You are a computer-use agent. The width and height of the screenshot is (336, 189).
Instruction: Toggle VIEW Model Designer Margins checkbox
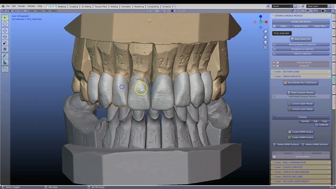[275, 97]
